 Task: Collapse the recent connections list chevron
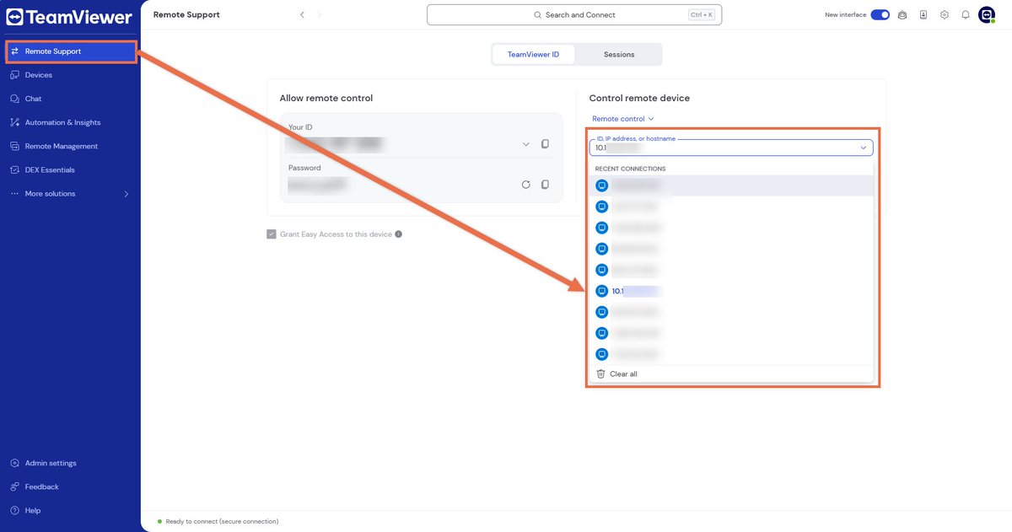pos(864,148)
